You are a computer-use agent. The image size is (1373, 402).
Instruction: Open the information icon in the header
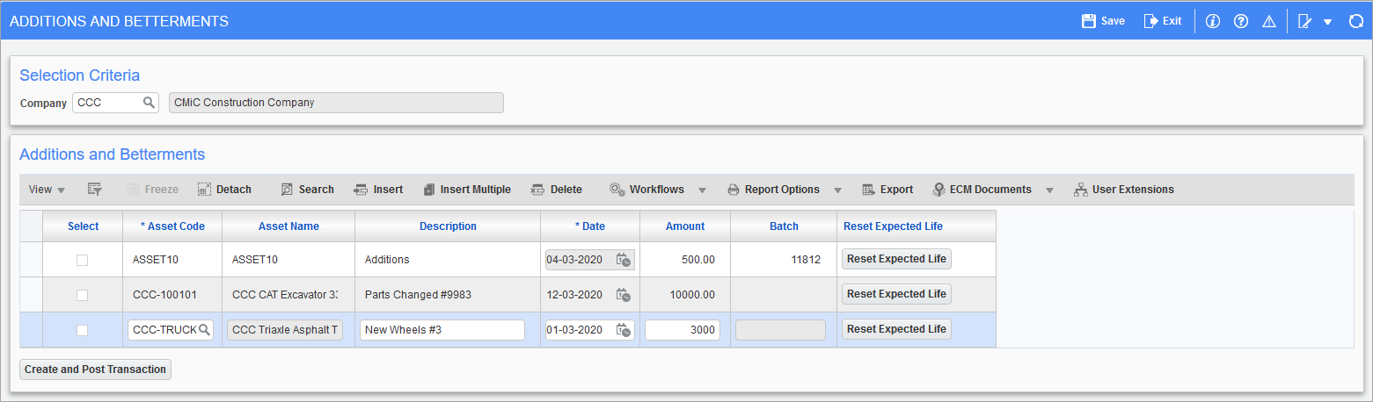1213,21
